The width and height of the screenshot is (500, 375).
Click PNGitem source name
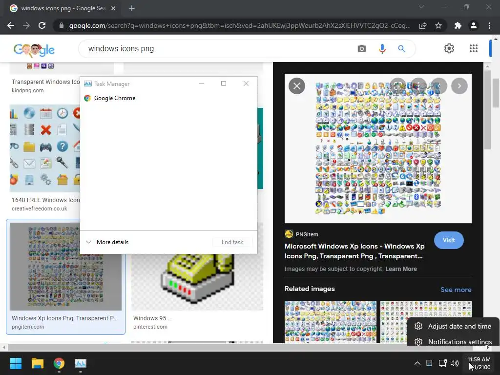[x=307, y=234]
